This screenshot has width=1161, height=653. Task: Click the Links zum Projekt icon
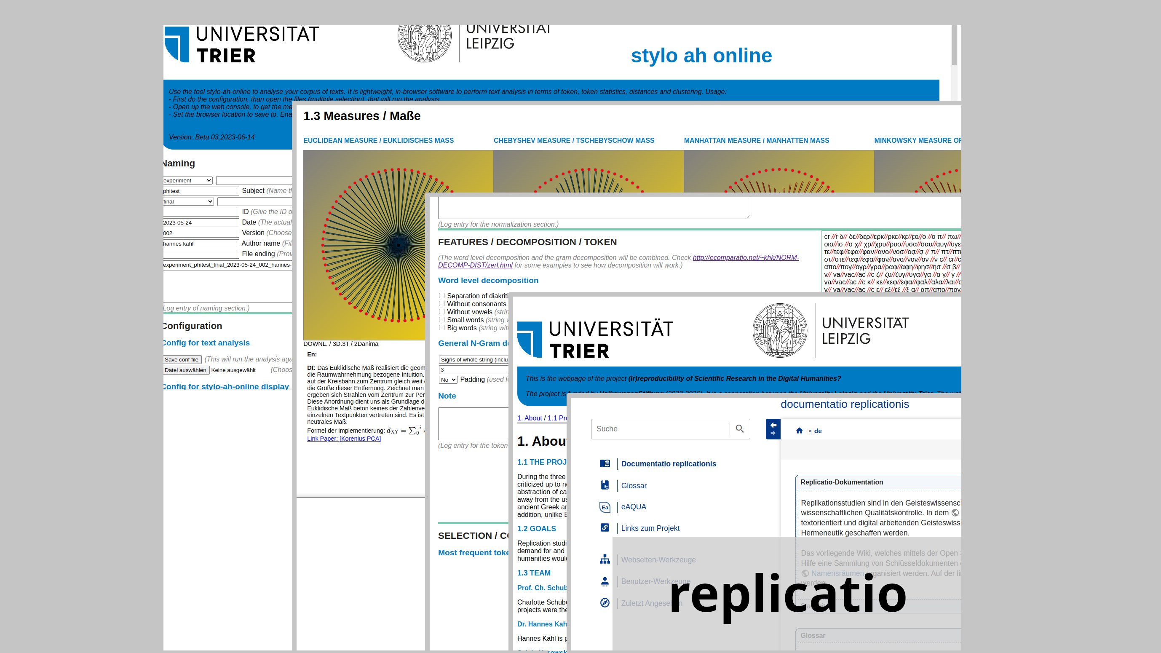pyautogui.click(x=605, y=528)
